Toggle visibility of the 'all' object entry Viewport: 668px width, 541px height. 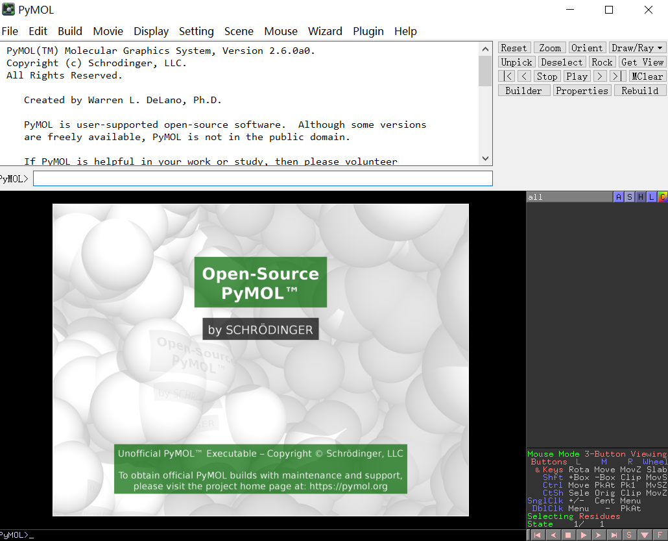tap(569, 197)
